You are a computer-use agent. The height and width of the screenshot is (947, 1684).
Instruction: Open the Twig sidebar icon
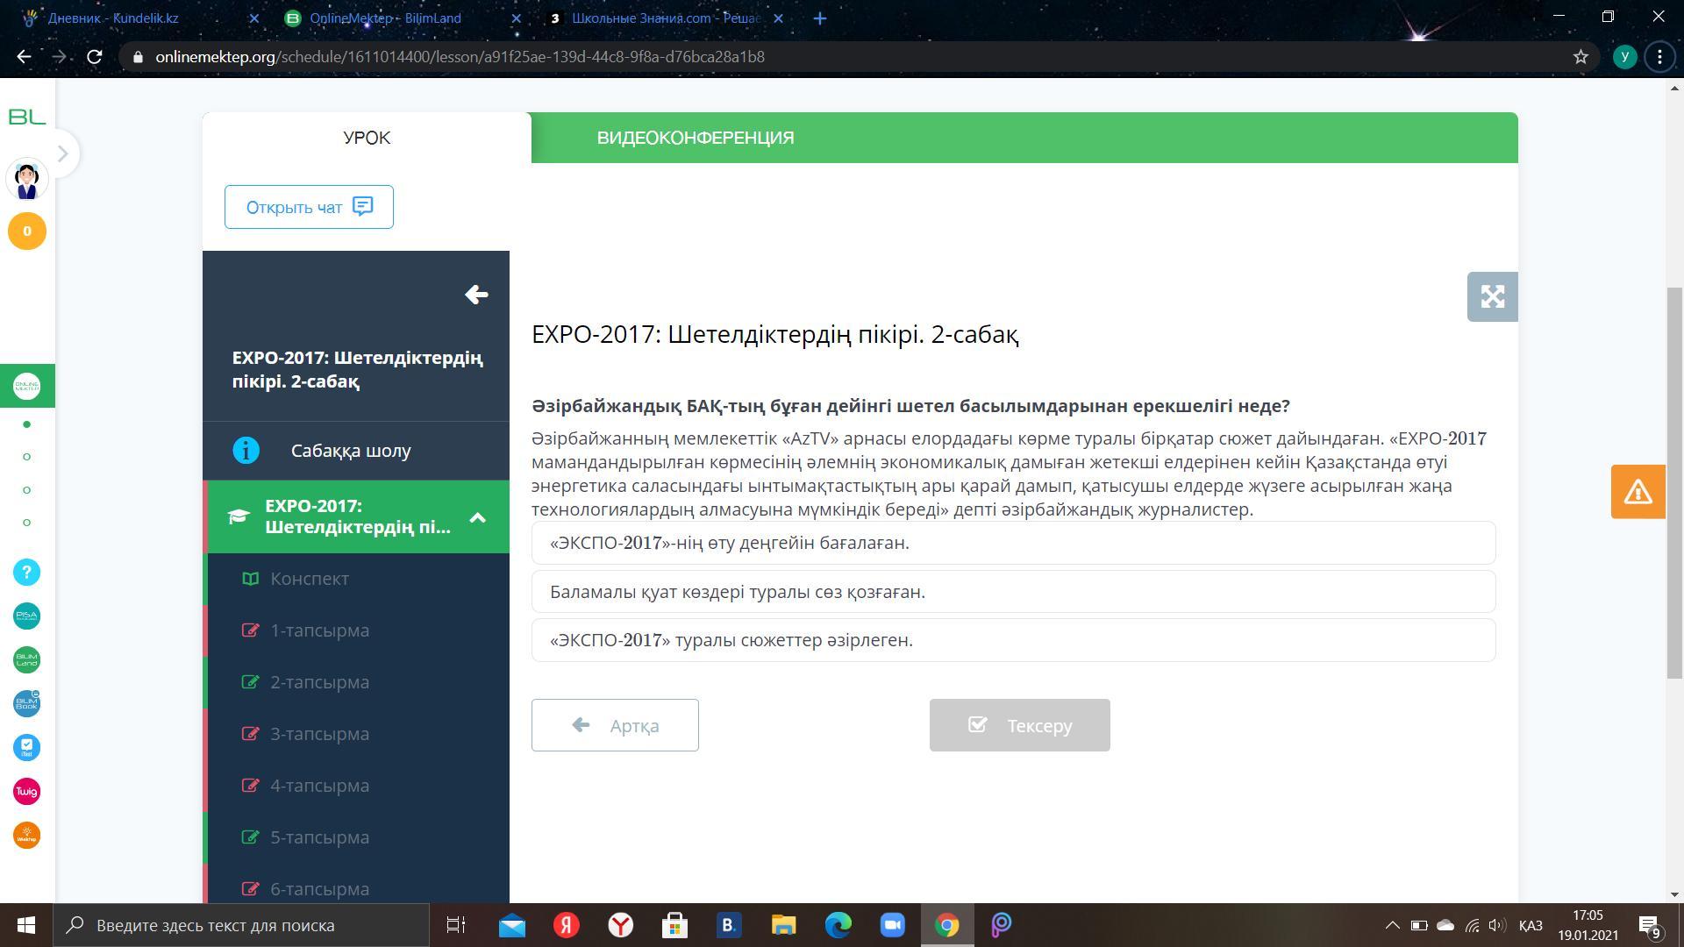(x=26, y=792)
